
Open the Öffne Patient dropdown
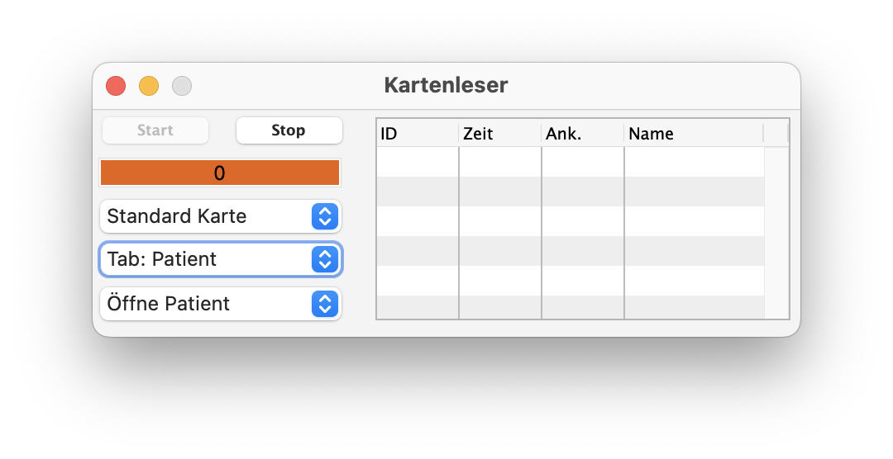coord(220,304)
